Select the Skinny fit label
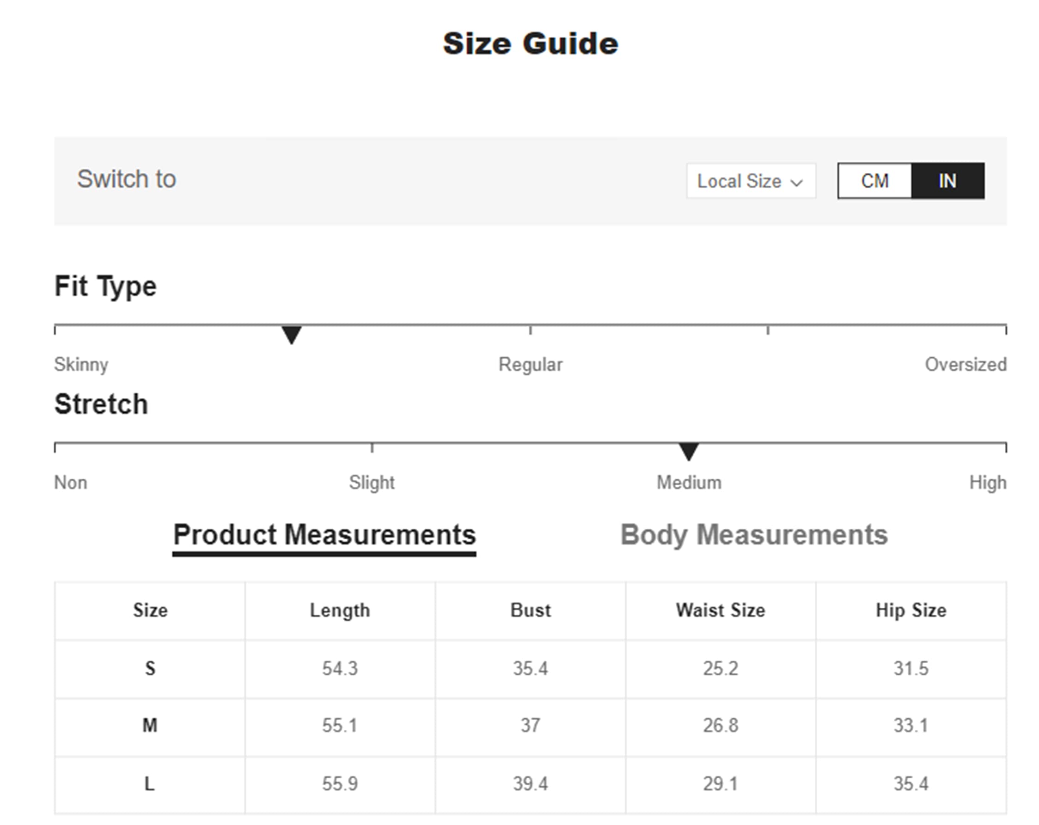Screen dimensions: 1039x825 (81, 365)
